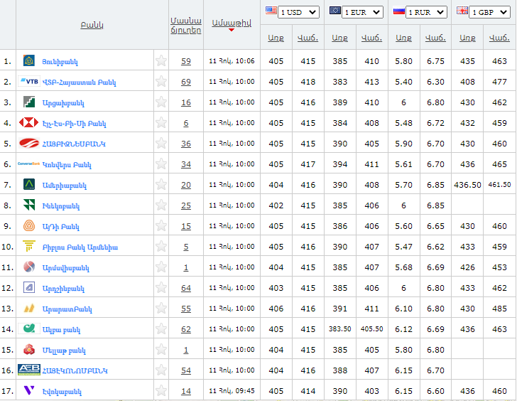The height and width of the screenshot is (401, 517).
Task: Open the 1 GBP currency dropdown
Action: point(489,12)
